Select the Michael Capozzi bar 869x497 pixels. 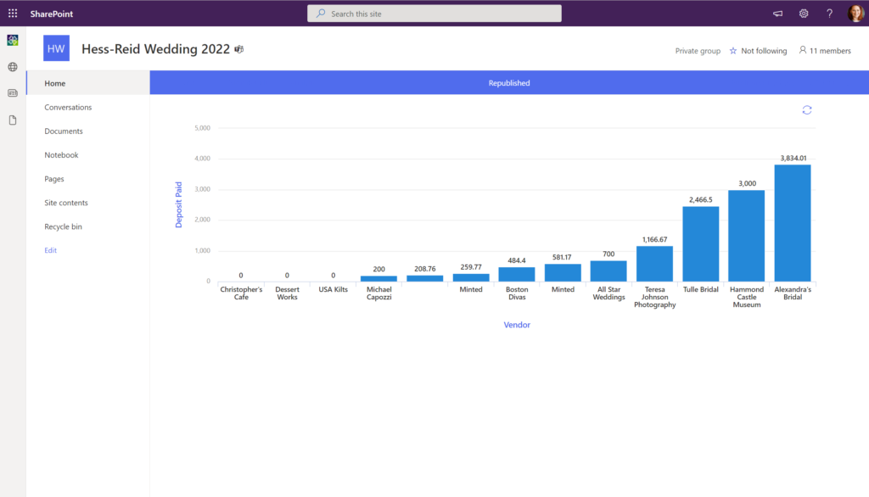point(378,278)
